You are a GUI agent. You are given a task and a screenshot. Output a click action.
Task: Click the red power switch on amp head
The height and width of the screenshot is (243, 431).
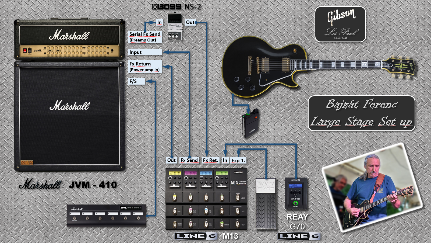tap(25, 50)
